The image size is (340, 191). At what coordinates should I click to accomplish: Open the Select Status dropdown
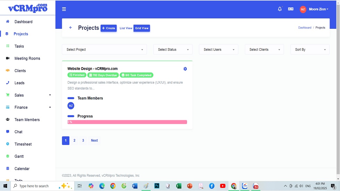click(x=173, y=50)
